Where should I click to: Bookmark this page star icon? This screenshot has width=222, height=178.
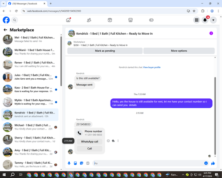tap(194, 11)
